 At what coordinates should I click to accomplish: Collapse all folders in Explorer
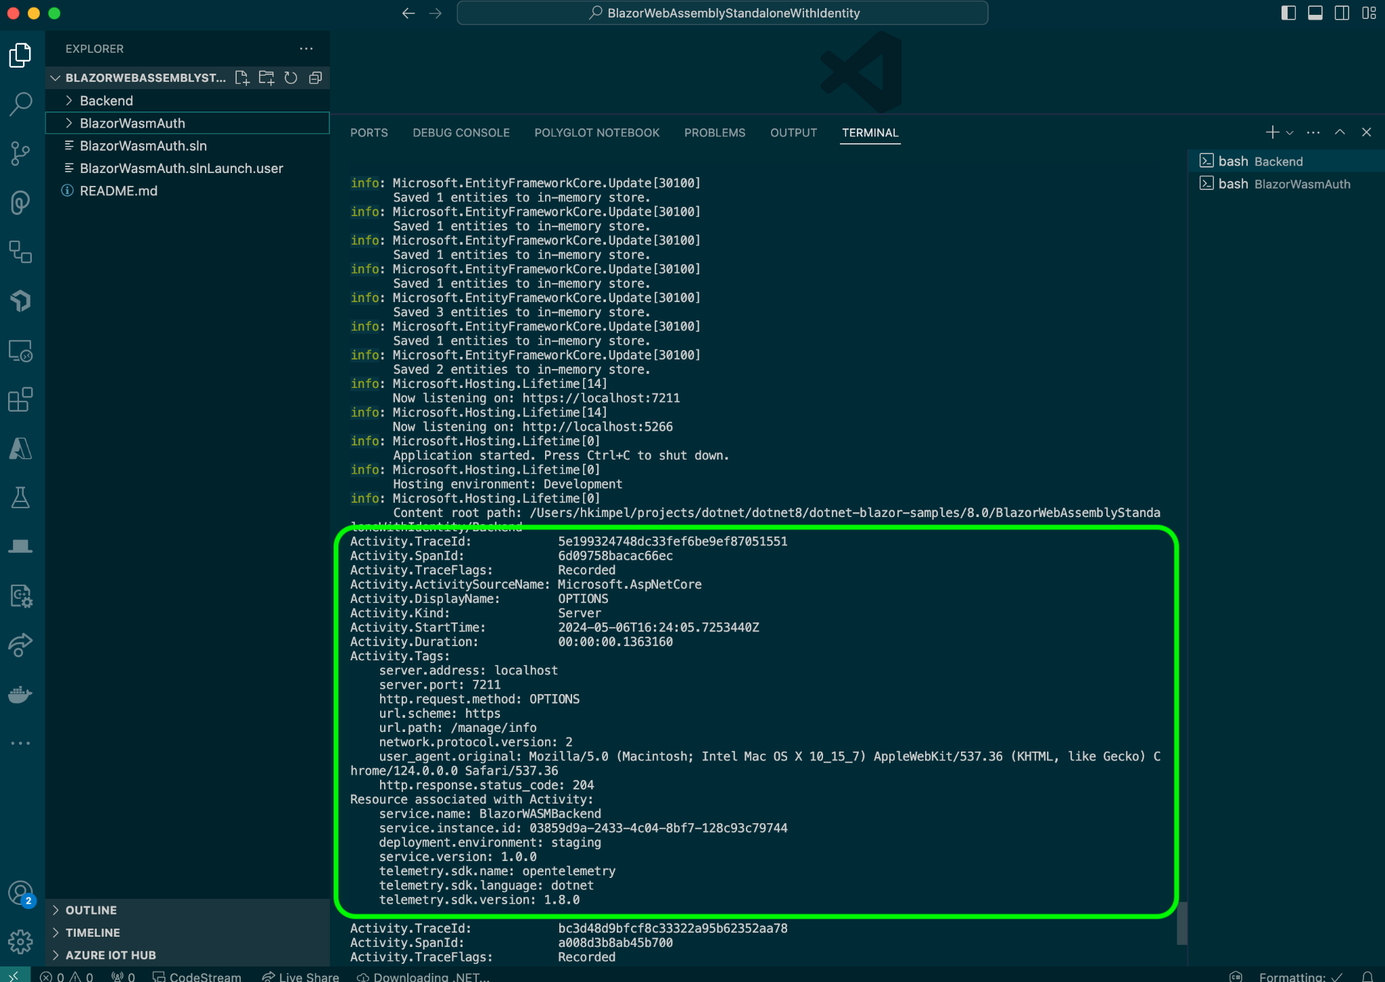[x=315, y=78]
